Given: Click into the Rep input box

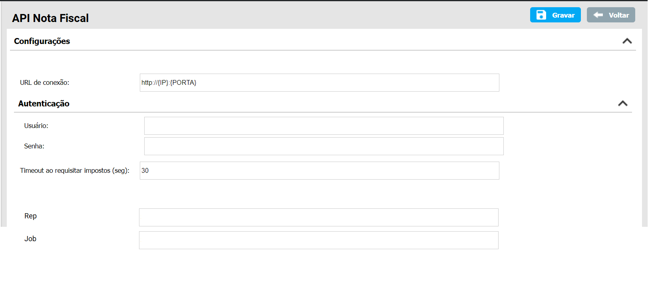Looking at the screenshot, I should point(318,218).
